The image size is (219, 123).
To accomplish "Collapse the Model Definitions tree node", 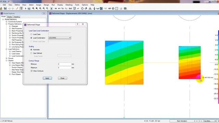I will pos(3,19).
